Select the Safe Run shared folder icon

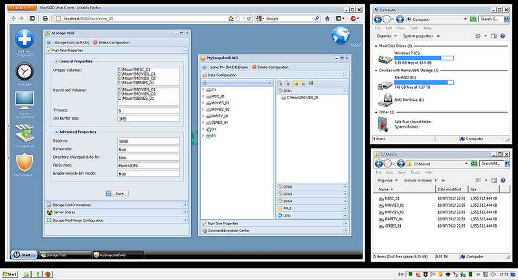(x=384, y=124)
